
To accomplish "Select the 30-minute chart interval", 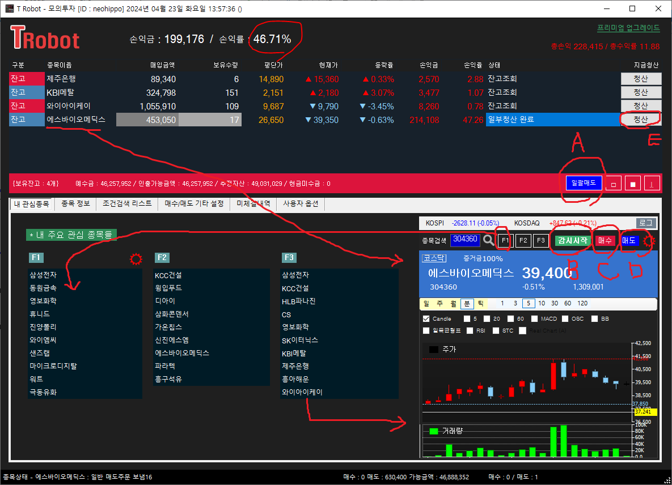I will 555,304.
